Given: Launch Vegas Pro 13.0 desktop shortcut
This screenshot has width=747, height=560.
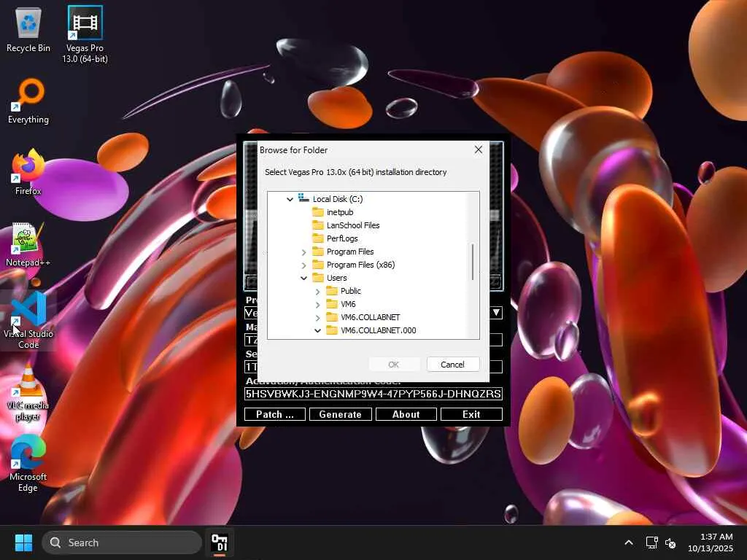Looking at the screenshot, I should click(85, 34).
